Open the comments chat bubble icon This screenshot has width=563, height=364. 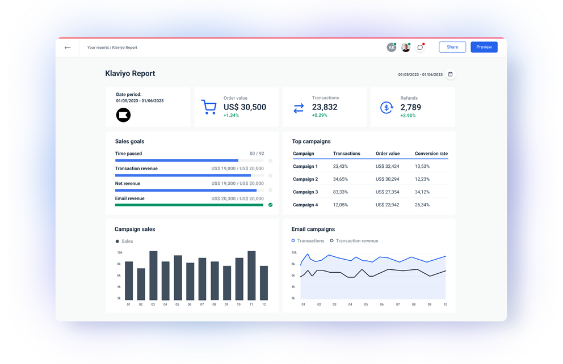[x=421, y=47]
